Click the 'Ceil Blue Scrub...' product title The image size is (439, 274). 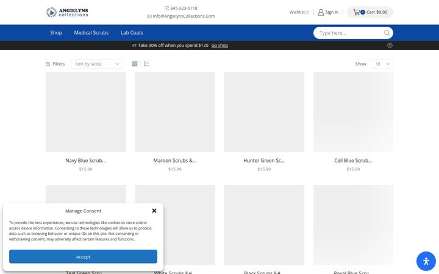tap(353, 161)
